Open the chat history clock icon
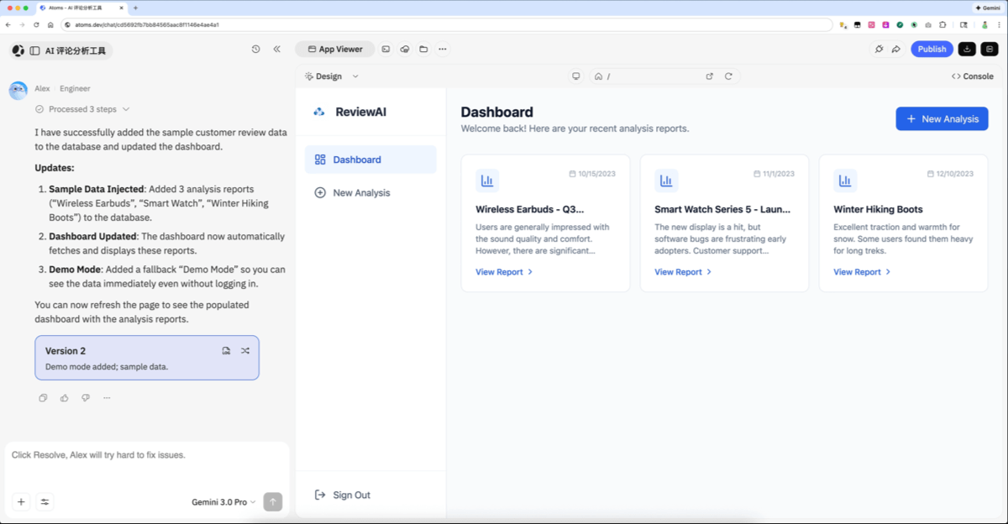Viewport: 1008px width, 524px height. coord(255,50)
